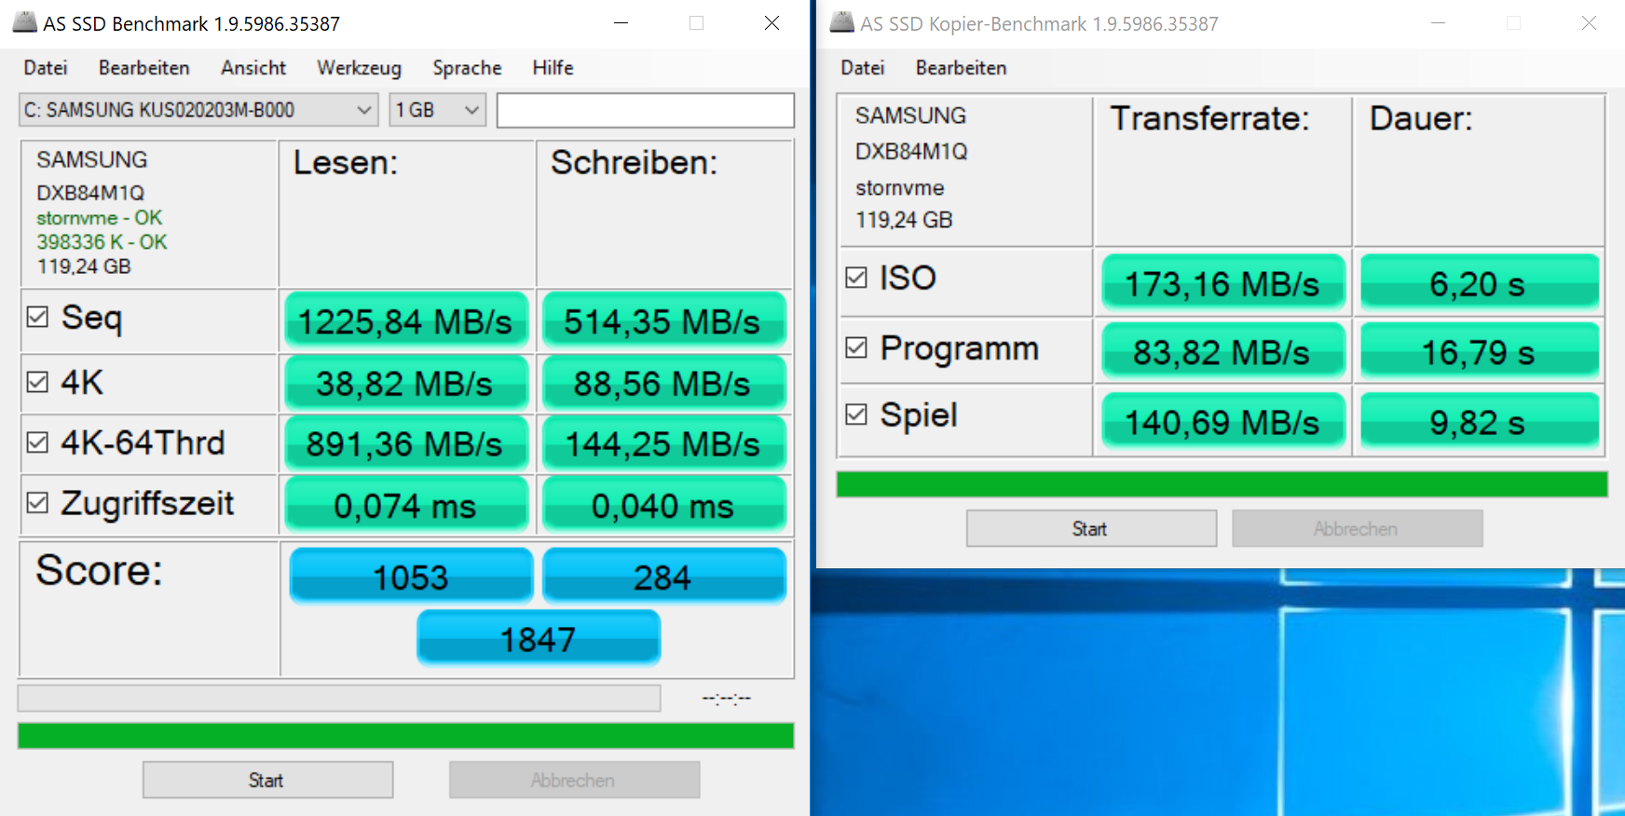Uncheck the 4K test checkbox
Viewport: 1625px width, 816px height.
(x=37, y=382)
